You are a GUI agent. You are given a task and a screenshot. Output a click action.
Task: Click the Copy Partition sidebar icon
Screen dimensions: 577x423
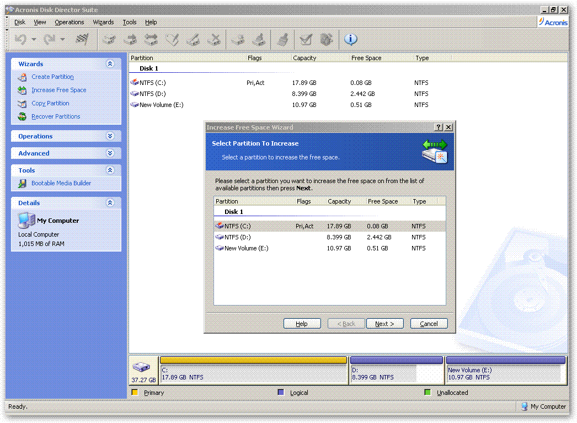tap(22, 103)
